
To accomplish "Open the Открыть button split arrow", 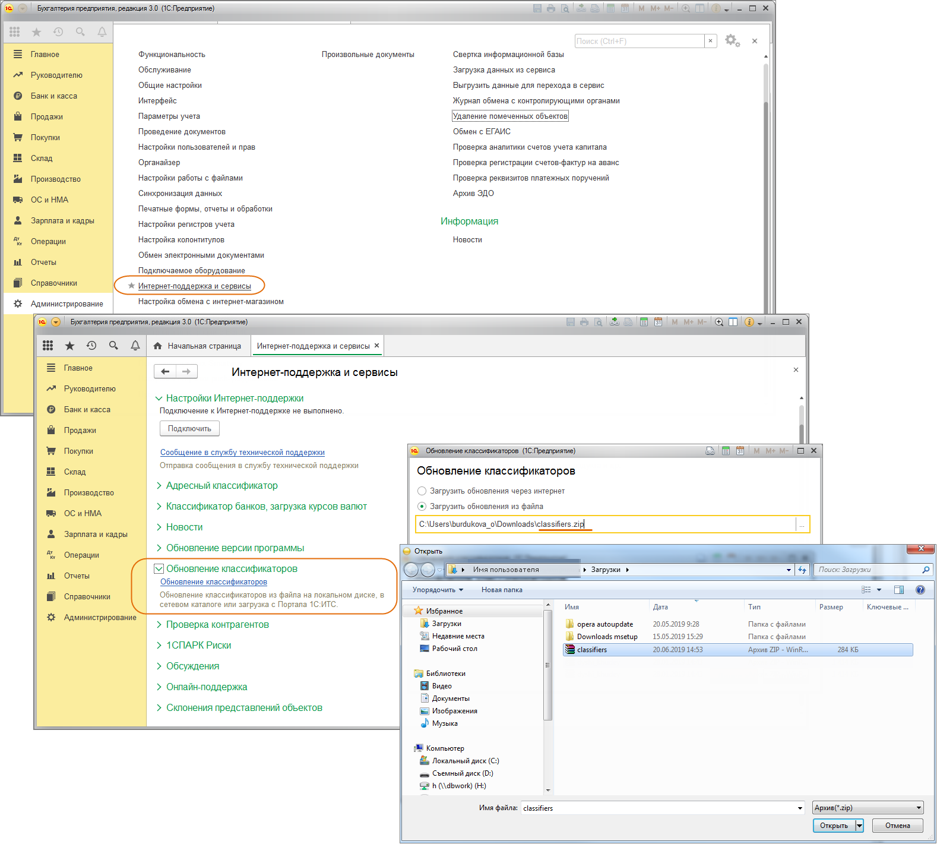I will point(859,826).
